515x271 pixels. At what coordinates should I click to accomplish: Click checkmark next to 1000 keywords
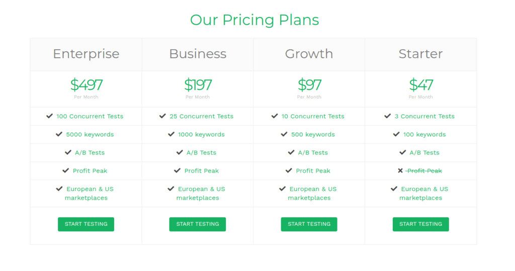[171, 134]
